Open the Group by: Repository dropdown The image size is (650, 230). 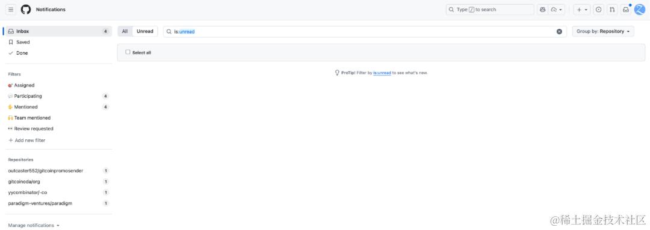point(602,31)
